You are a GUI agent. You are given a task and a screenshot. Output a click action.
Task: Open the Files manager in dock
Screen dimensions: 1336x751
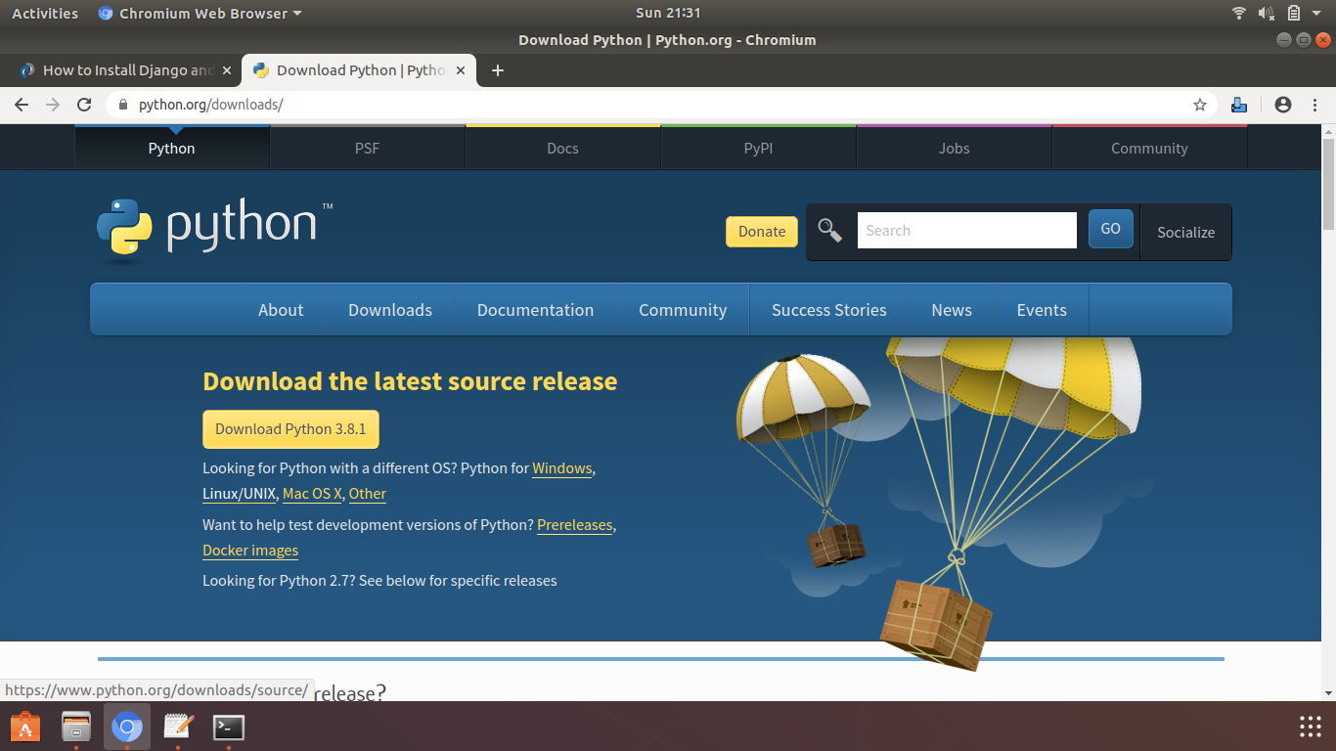point(76,727)
